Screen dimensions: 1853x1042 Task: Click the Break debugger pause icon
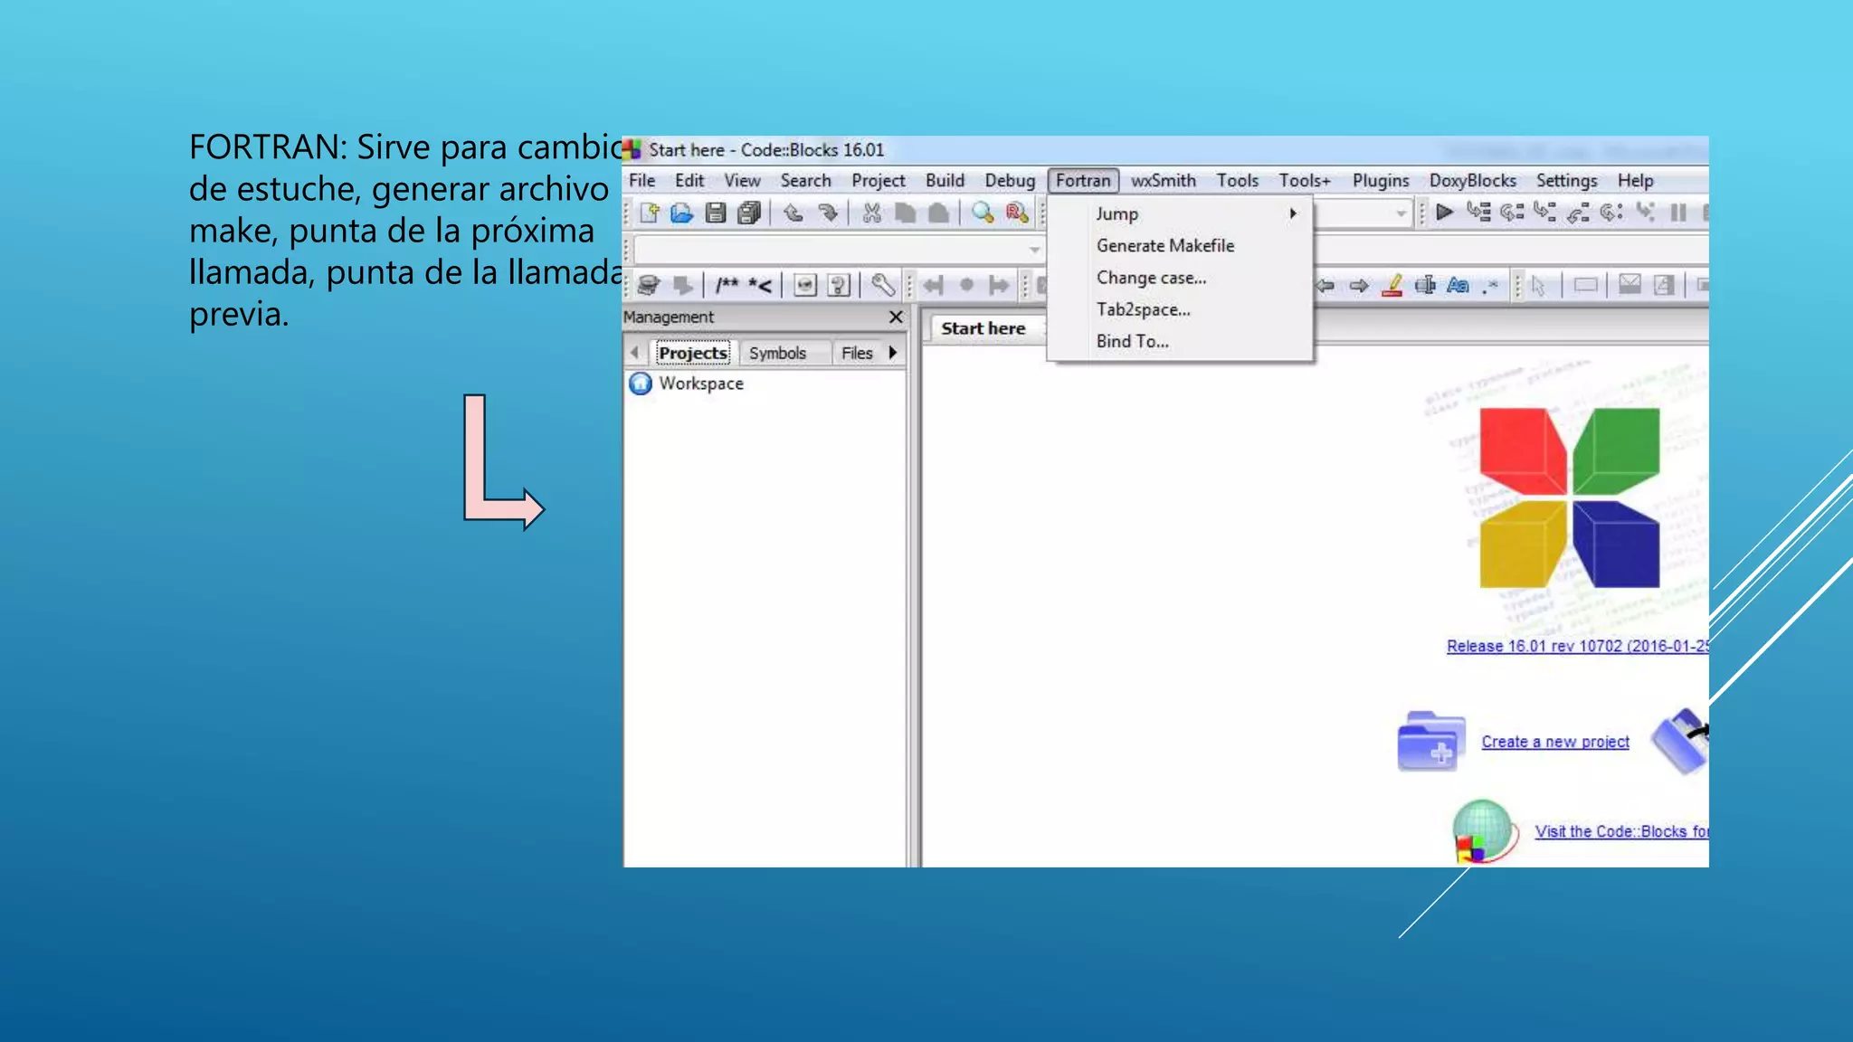1678,213
